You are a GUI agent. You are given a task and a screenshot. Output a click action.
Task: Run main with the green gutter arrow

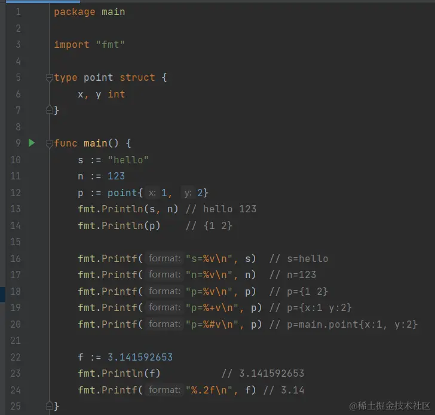point(32,143)
